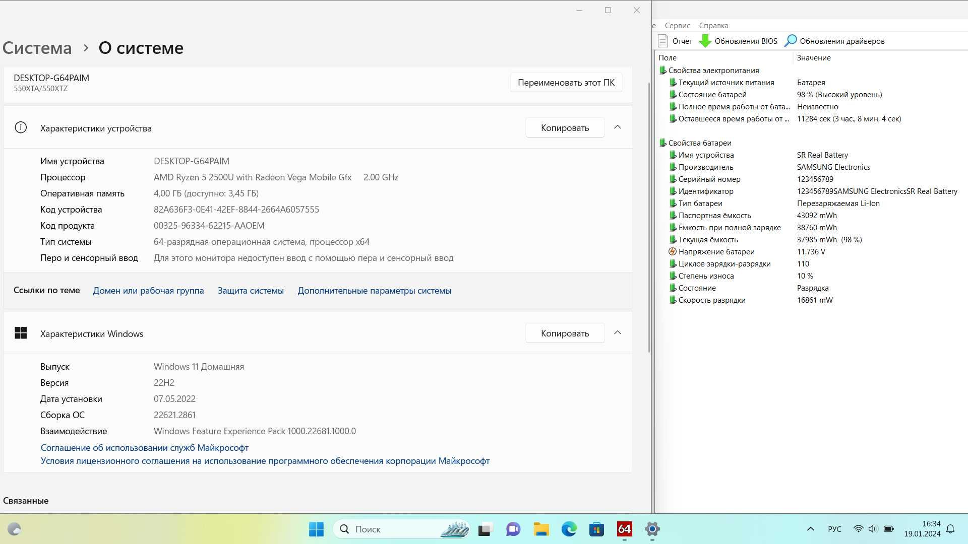Click the Значение column header
Screen dimensions: 968x544
click(881, 58)
